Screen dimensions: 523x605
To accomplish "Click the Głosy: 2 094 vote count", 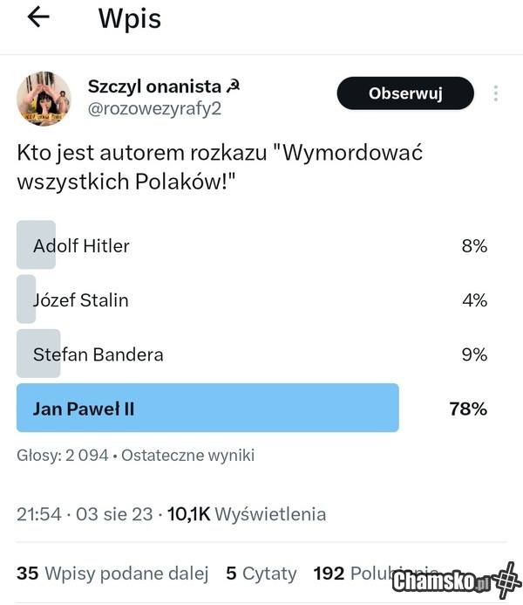I will click(65, 455).
